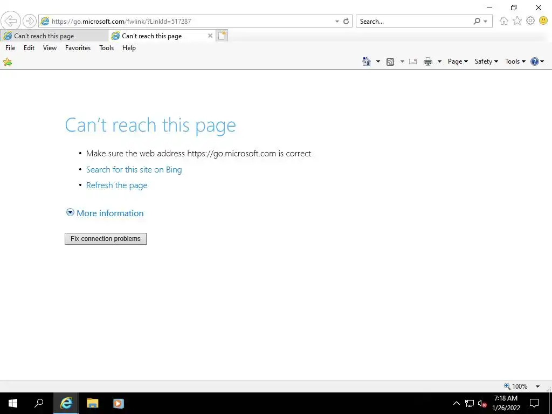Viewport: 552px width, 414px height.
Task: Open media player taskbar icon
Action: pos(118,403)
